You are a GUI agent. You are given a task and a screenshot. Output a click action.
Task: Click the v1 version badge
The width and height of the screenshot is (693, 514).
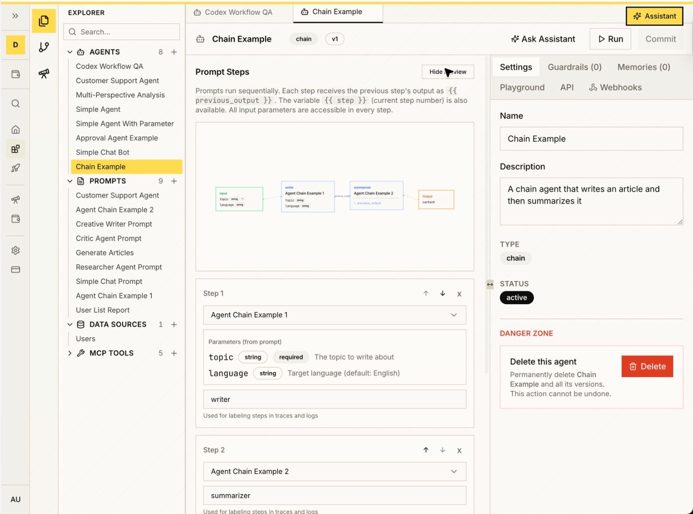tap(335, 39)
